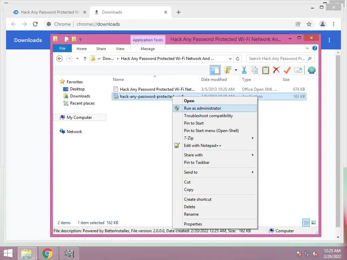The image size is (347, 260).
Task: Click the orange checkmark Properties toolbar icon
Action: (287, 70)
